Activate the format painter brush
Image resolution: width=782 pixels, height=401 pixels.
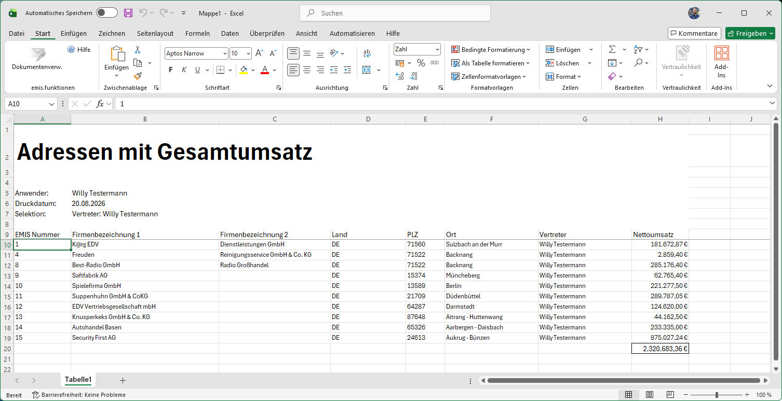click(x=138, y=76)
